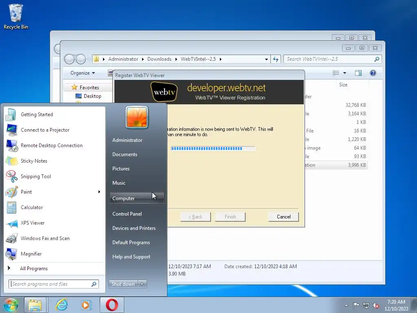417x313 pixels.
Task: Expand arrow after WebTVIntel--2.5 in breadcrumb
Action: coord(220,59)
